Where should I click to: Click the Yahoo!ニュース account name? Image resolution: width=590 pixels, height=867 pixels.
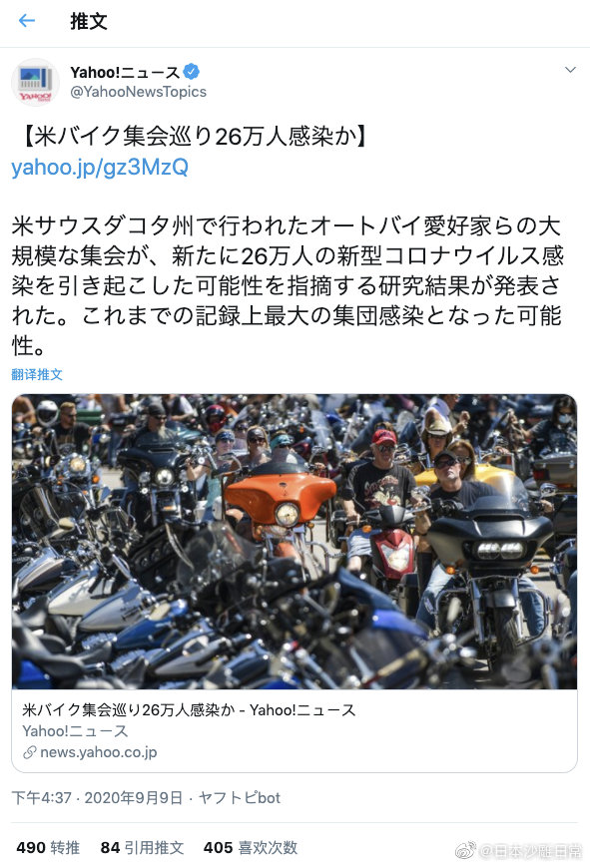coord(125,72)
